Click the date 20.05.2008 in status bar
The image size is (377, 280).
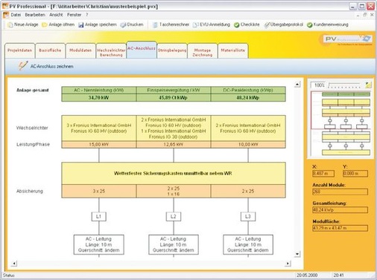[307, 276]
